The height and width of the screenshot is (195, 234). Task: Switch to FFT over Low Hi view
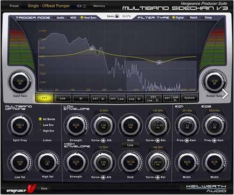153,99
